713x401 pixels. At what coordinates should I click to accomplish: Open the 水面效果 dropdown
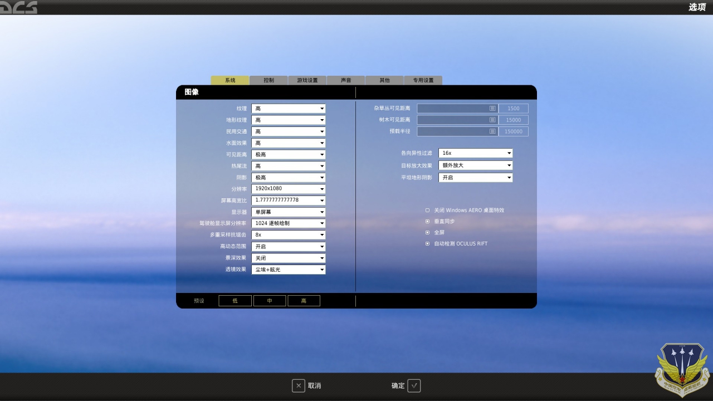pos(289,143)
